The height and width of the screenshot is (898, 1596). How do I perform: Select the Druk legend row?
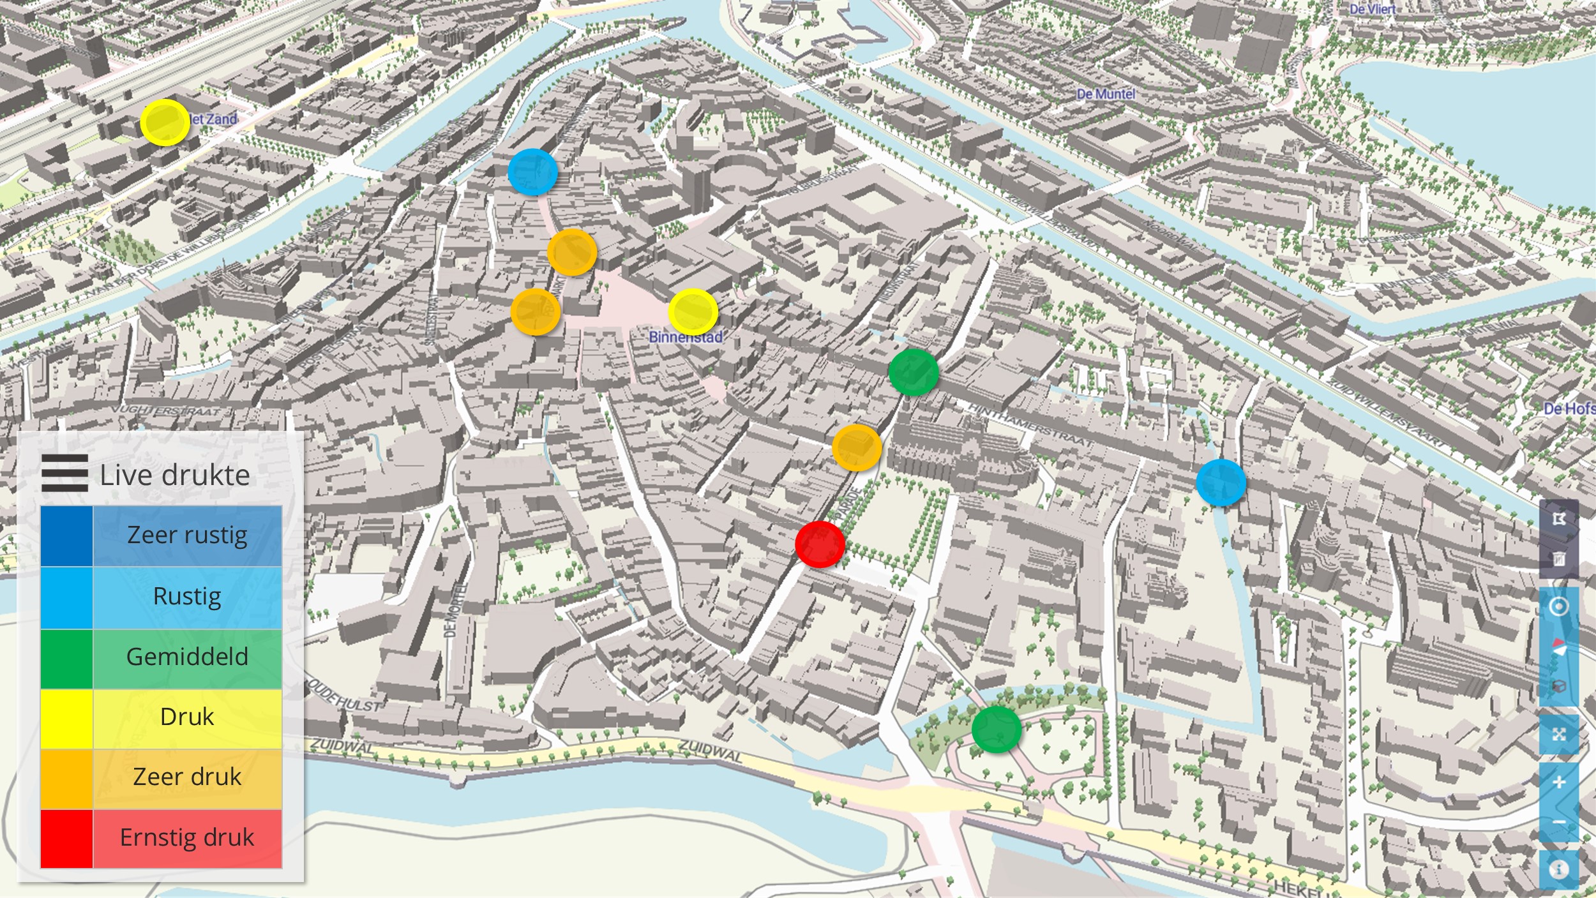coord(187,717)
